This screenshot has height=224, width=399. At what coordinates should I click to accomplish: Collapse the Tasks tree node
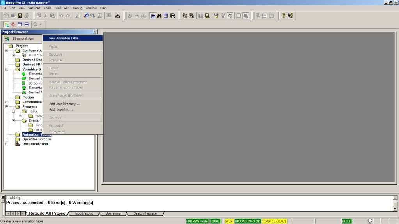tap(14, 111)
